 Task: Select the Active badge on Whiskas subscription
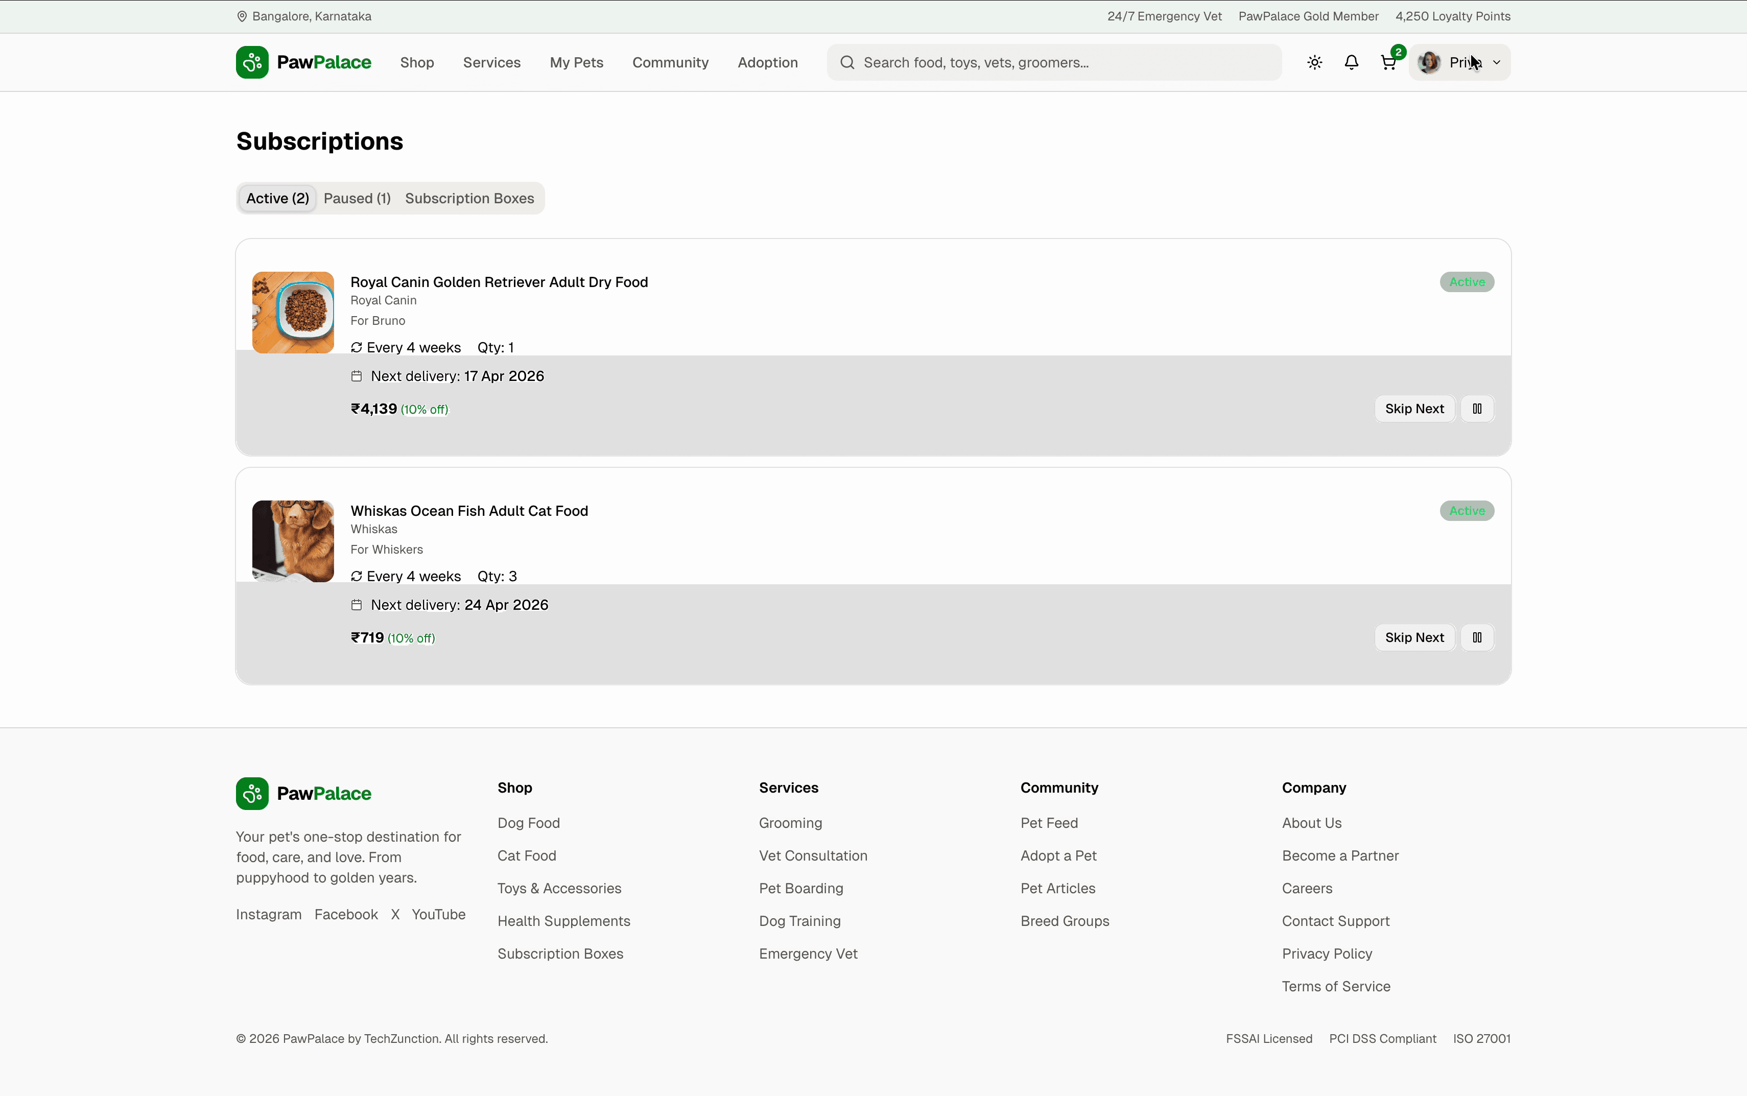(x=1467, y=511)
